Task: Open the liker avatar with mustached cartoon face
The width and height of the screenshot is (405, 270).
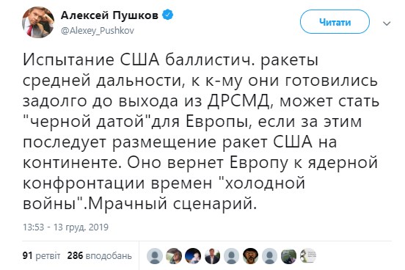Action: tap(250, 256)
